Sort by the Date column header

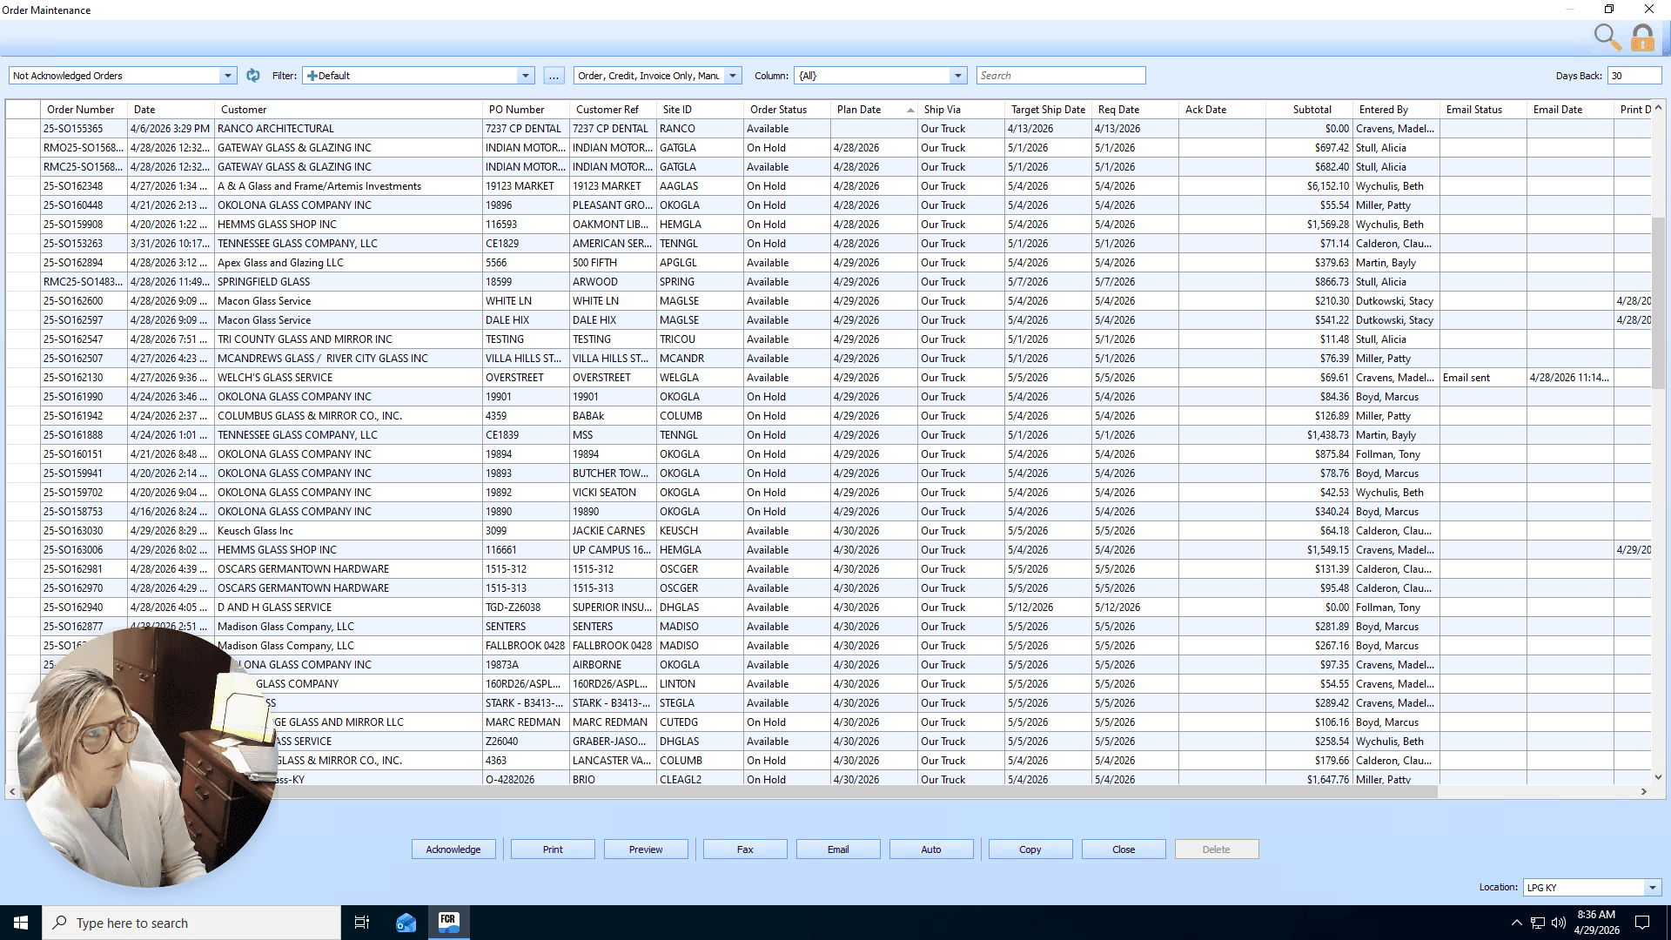click(x=171, y=110)
